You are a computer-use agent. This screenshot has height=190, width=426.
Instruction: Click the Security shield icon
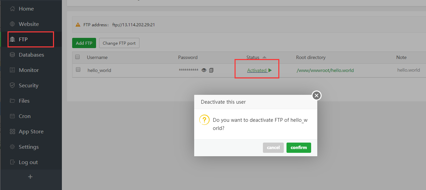[x=13, y=86]
